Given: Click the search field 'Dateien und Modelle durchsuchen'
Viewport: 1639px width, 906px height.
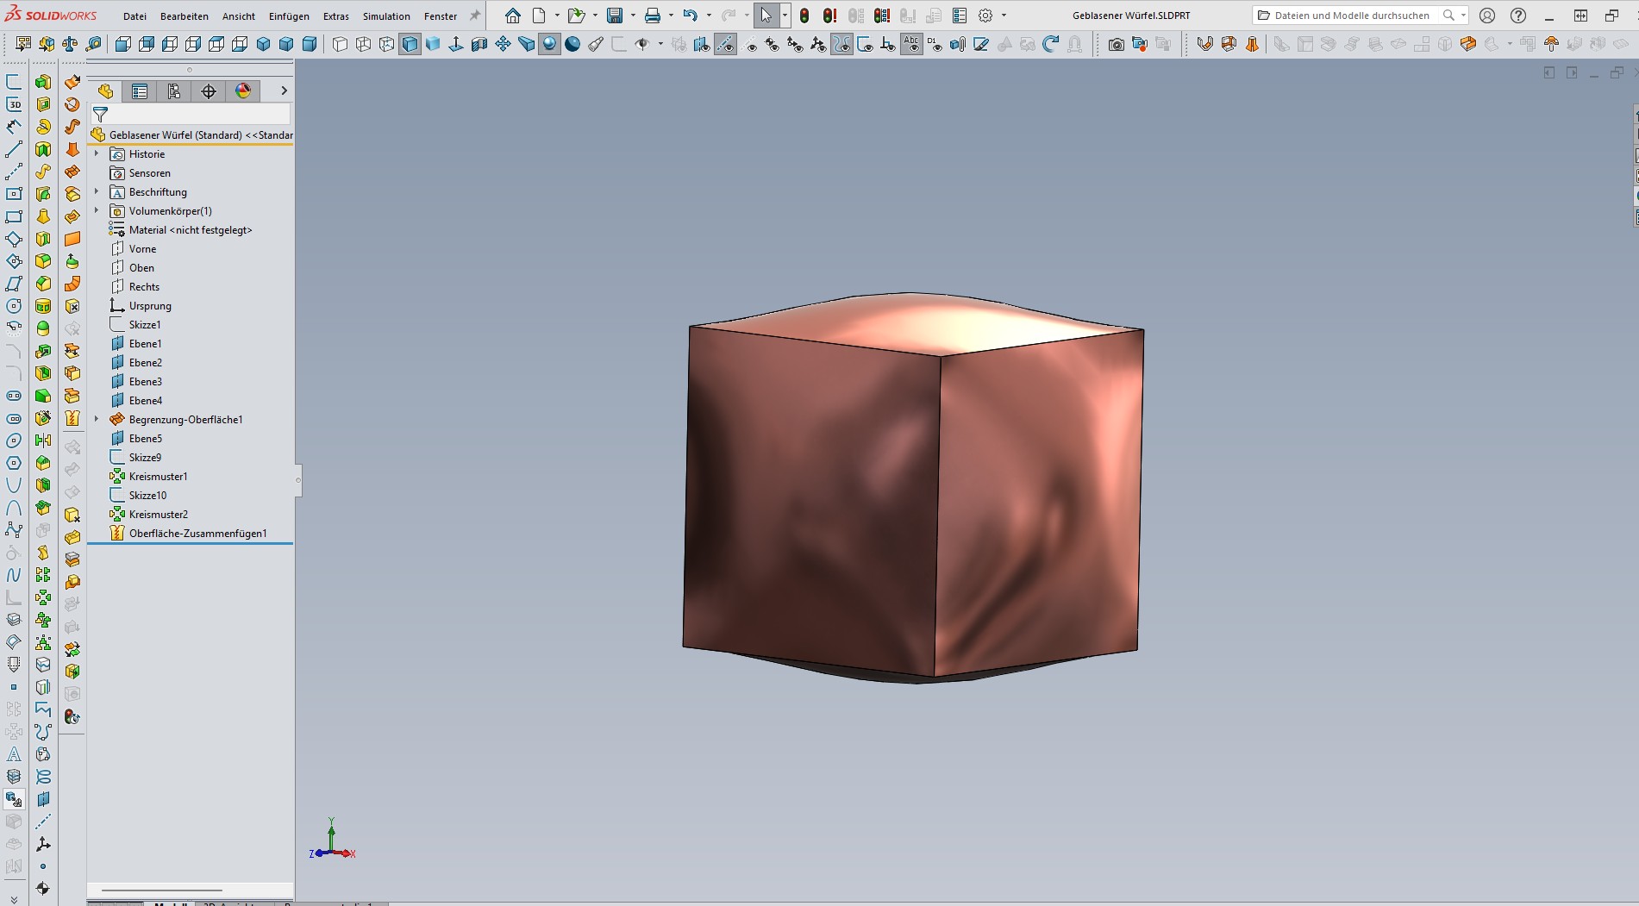Looking at the screenshot, I should [1350, 16].
